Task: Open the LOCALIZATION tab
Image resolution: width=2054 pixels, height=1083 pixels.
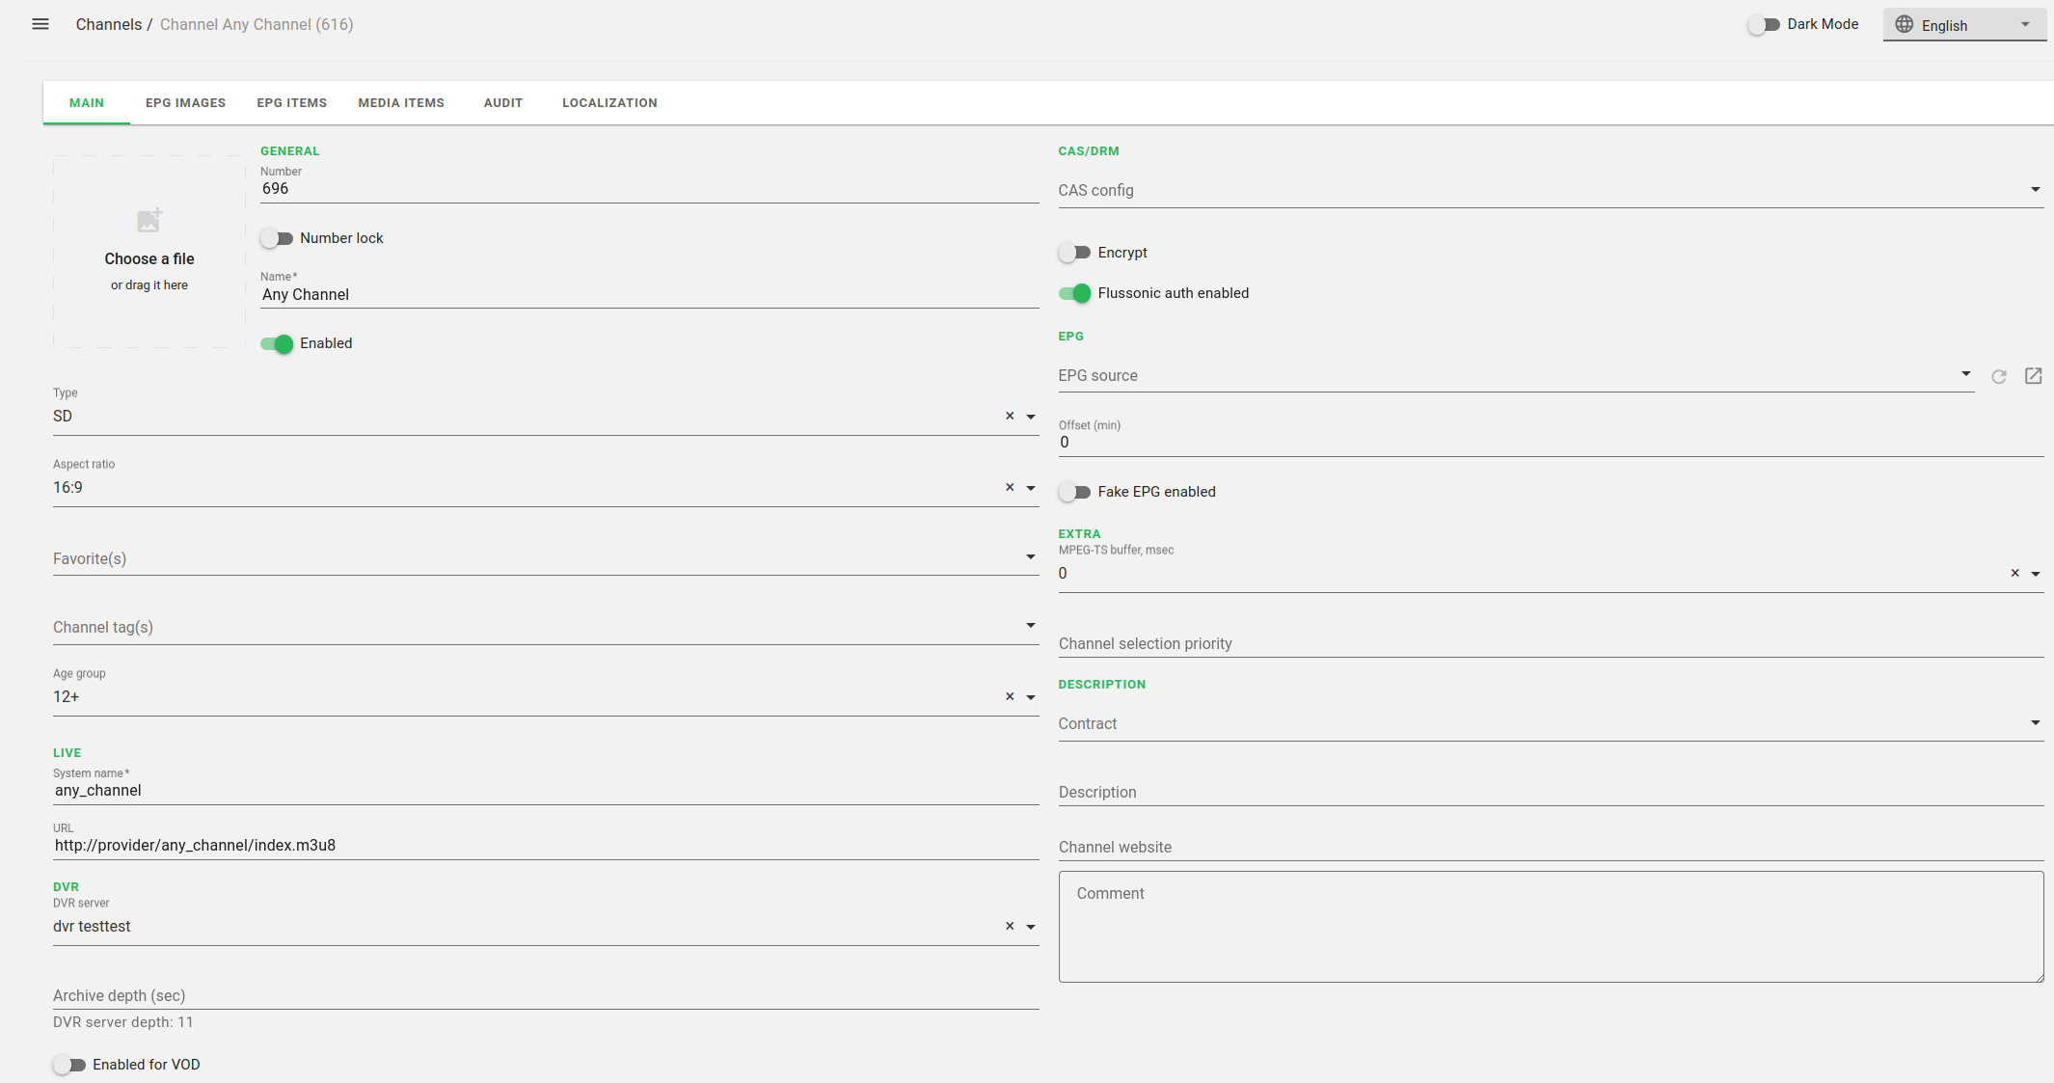Action: coord(609,103)
